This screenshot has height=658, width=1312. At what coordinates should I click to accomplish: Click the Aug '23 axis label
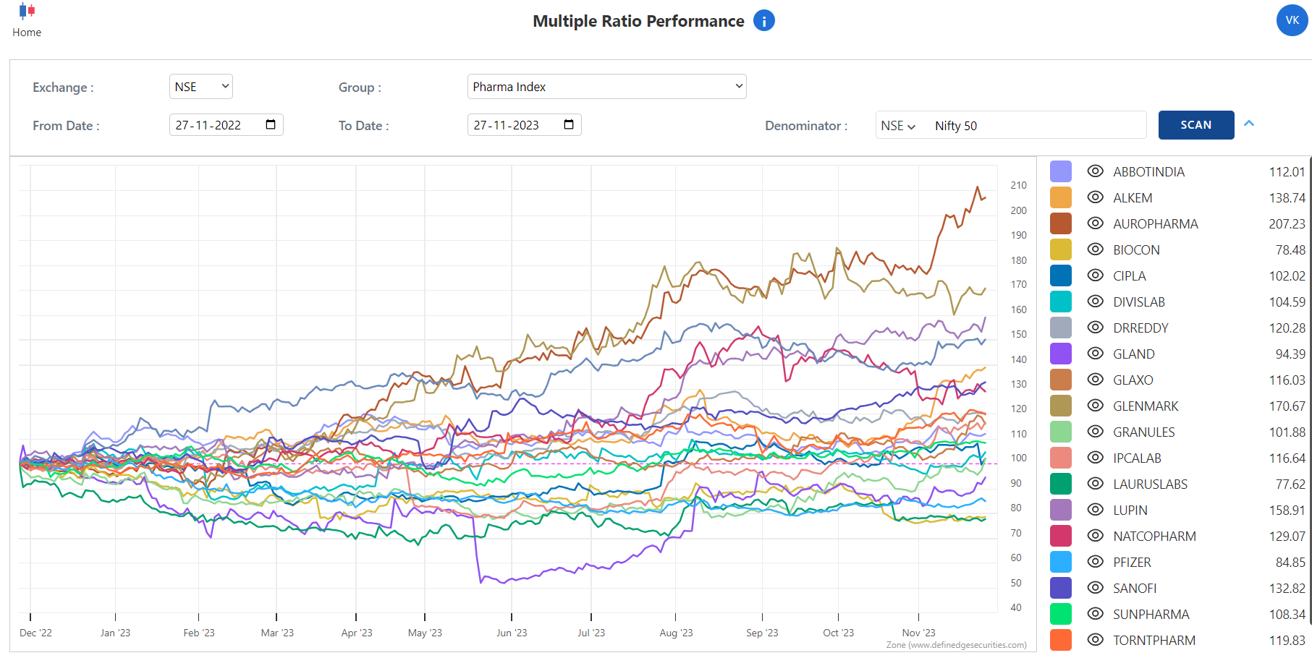[676, 633]
